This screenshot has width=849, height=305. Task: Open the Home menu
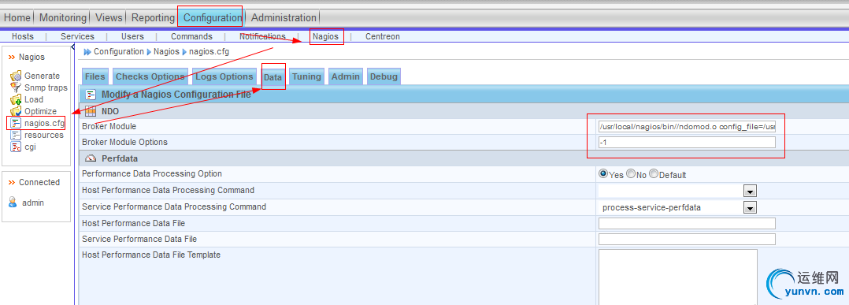pyautogui.click(x=17, y=18)
